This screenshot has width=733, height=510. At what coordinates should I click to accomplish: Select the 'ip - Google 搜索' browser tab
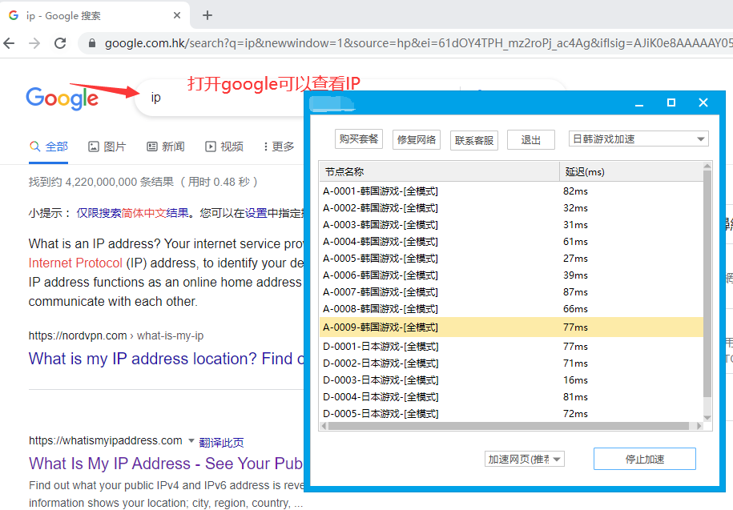[95, 15]
